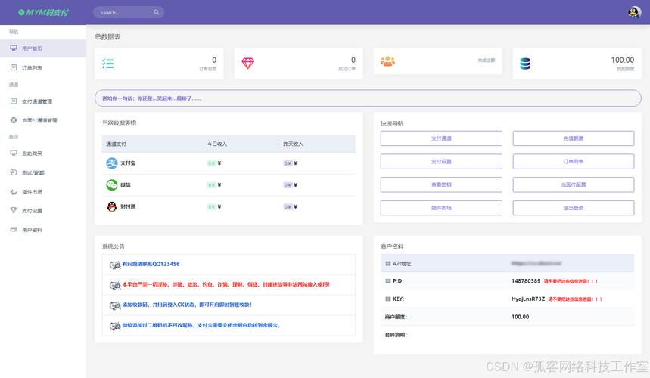Click the 昨天收入 column header
This screenshot has height=378, width=650.
coord(293,144)
